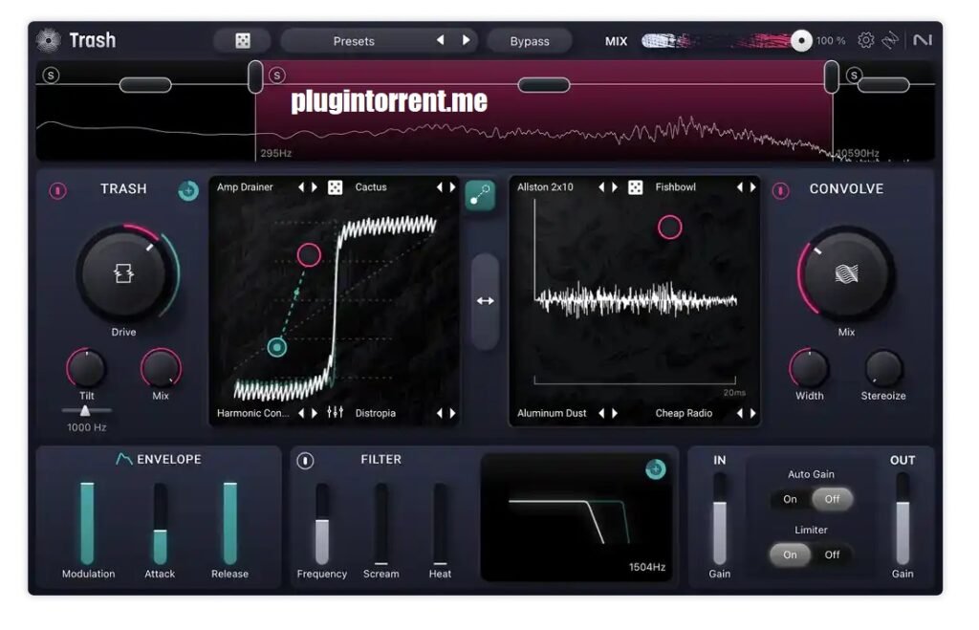Screen dimensions: 979x630
Task: Click the Filter Scream slider
Action: click(381, 523)
